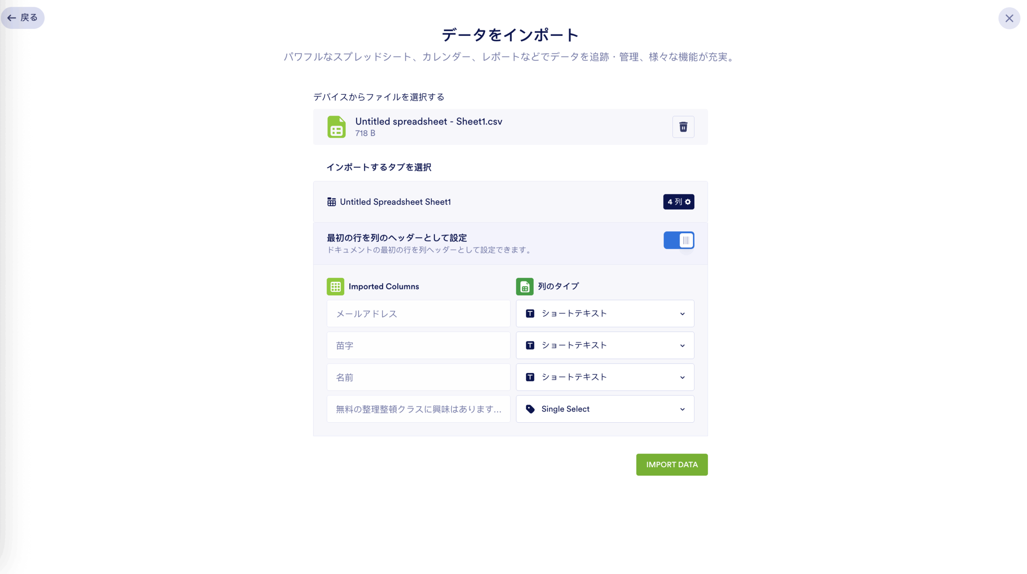This screenshot has height=574, width=1027.
Task: Click the tag icon beside Single Select
Action: tap(530, 409)
